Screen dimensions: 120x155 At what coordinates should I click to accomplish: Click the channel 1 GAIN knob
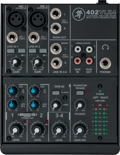pyautogui.click(x=15, y=63)
